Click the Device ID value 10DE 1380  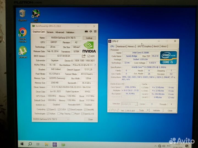[85, 61]
